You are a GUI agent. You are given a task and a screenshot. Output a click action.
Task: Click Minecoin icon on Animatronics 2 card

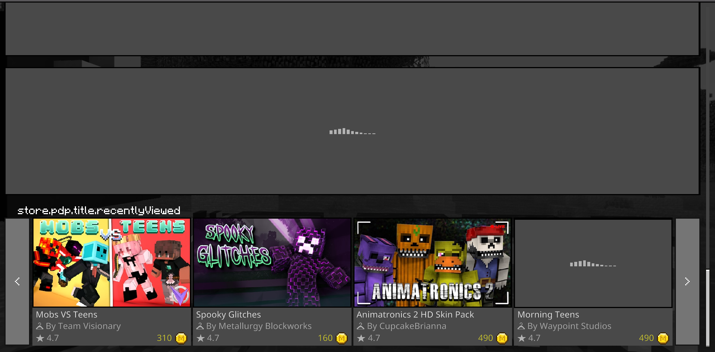click(502, 338)
